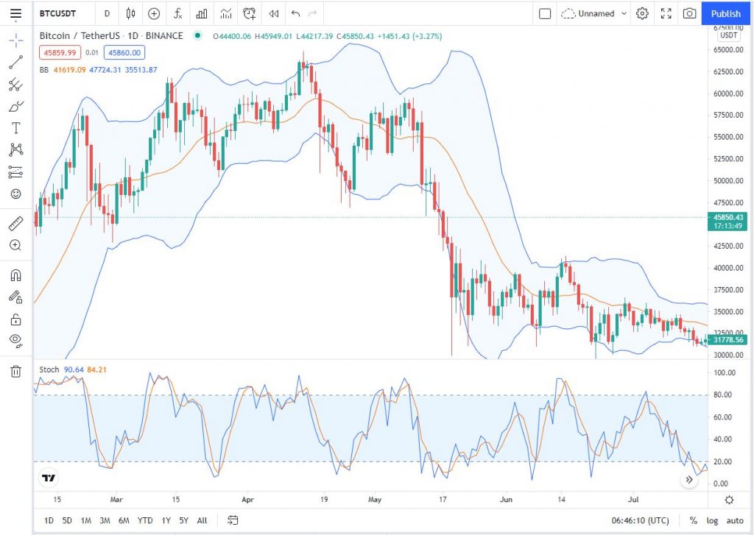This screenshot has width=754, height=535.
Task: Open financials bar chart icon
Action: (202, 13)
